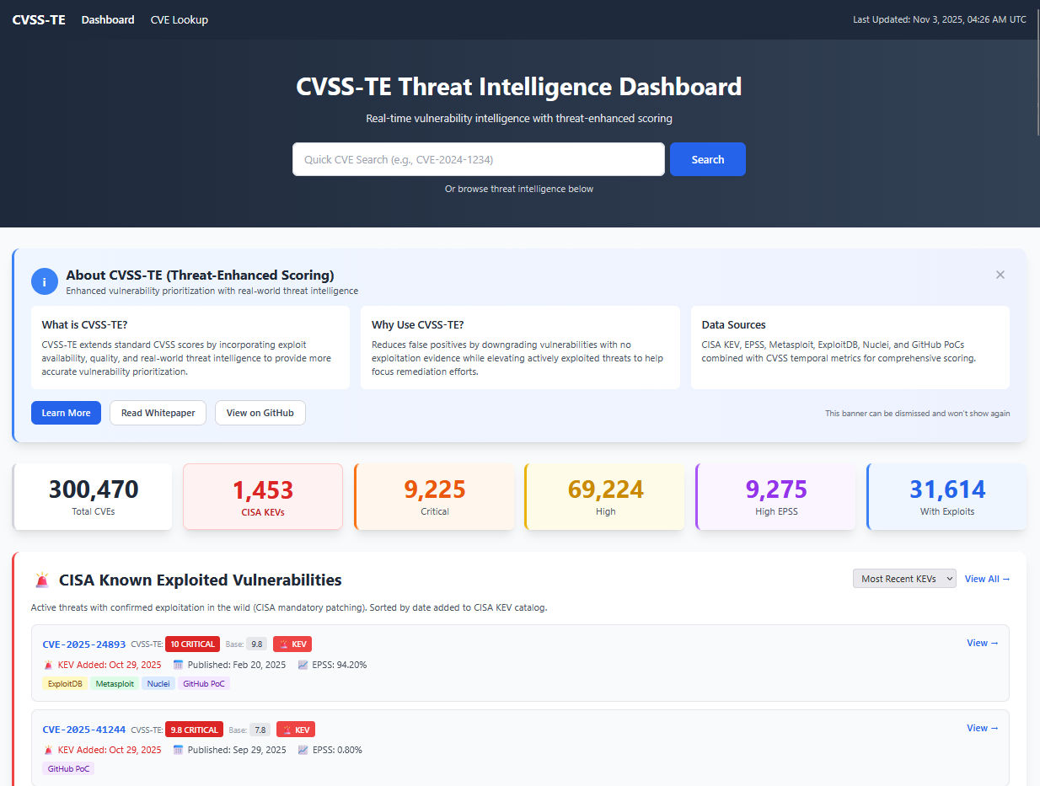Dismiss the About CVSS-TE banner
Screen dimensions: 1040x786
1000,275
